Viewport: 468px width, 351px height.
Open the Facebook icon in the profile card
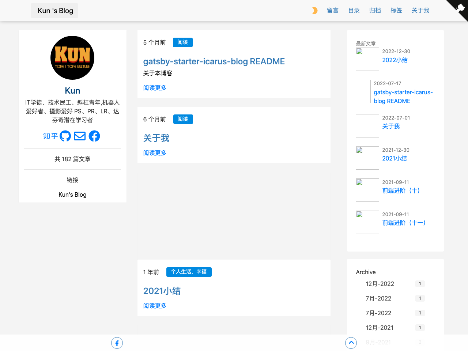[x=94, y=136]
